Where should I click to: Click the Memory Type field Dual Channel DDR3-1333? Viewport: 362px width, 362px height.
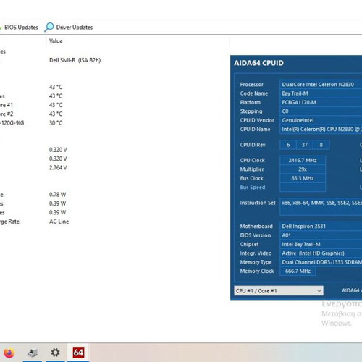point(321,262)
